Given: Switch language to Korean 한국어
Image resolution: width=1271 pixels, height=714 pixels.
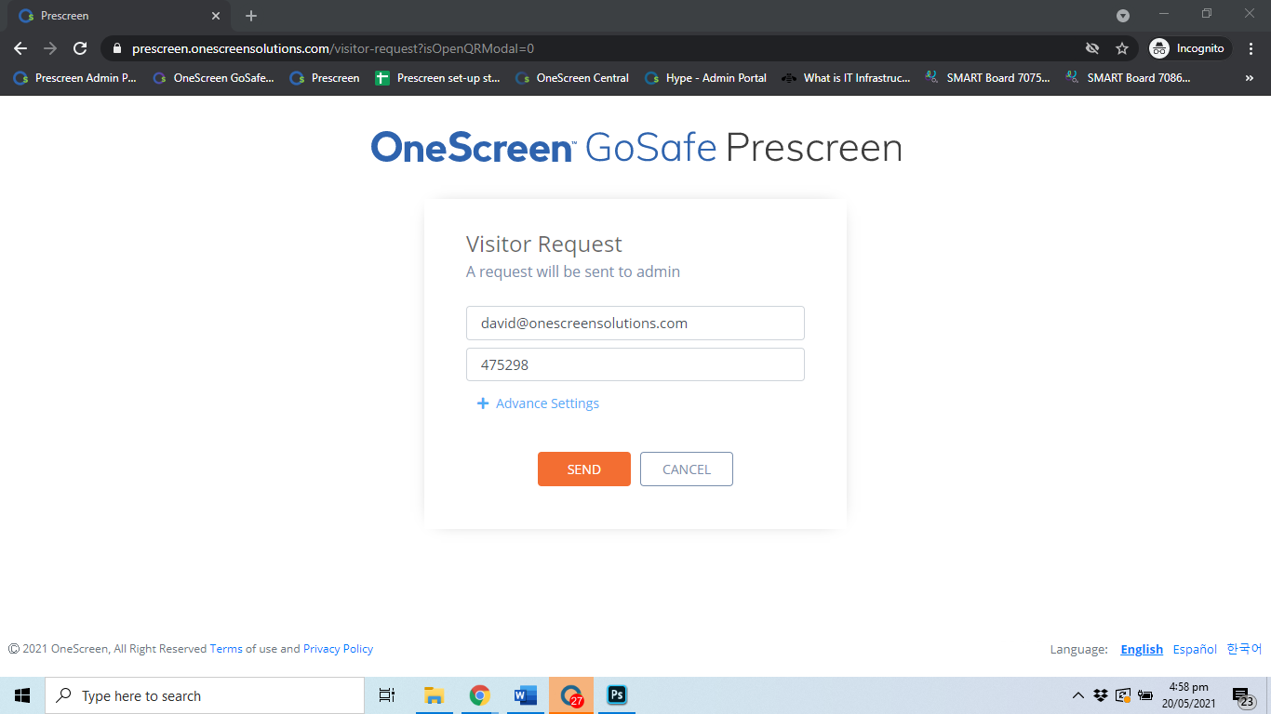Looking at the screenshot, I should tap(1244, 649).
